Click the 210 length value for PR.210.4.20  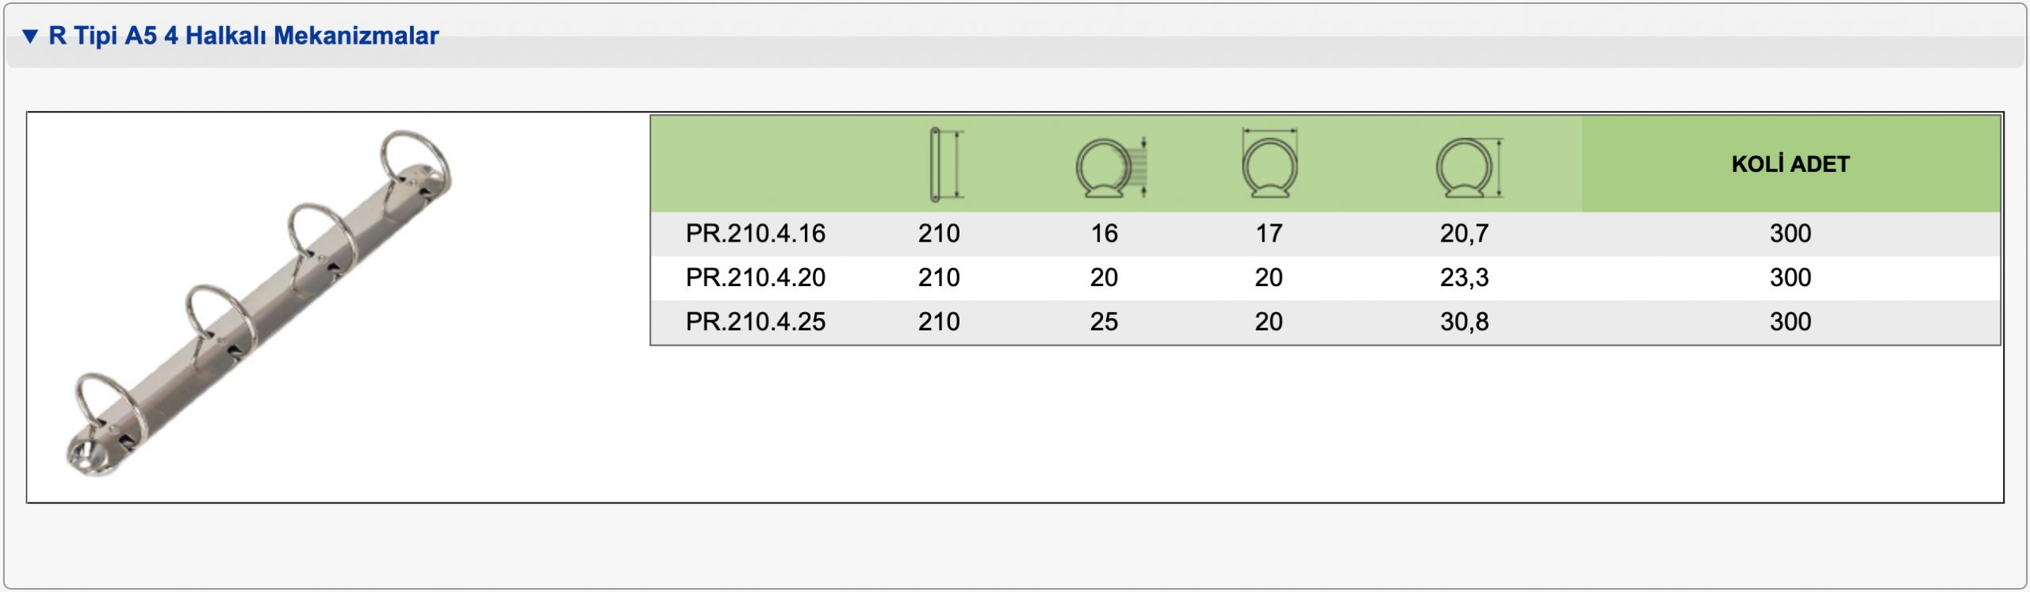point(939,277)
